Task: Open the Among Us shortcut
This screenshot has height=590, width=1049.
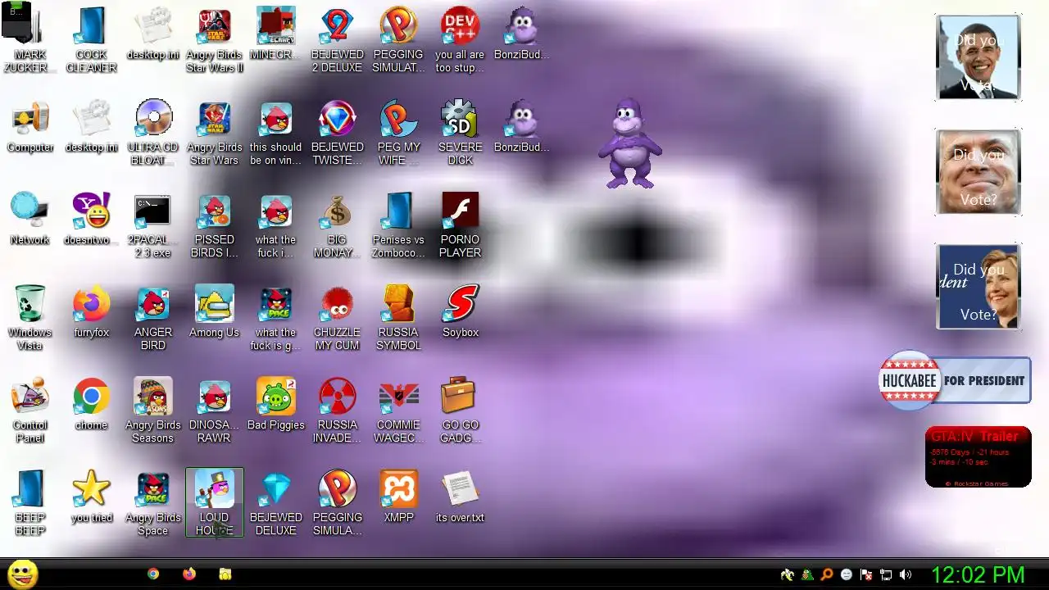Action: (215, 312)
